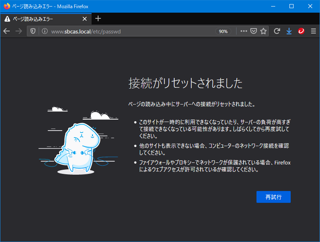Go back using the back arrow
The width and height of the screenshot is (320, 242).
pyautogui.click(x=7, y=31)
